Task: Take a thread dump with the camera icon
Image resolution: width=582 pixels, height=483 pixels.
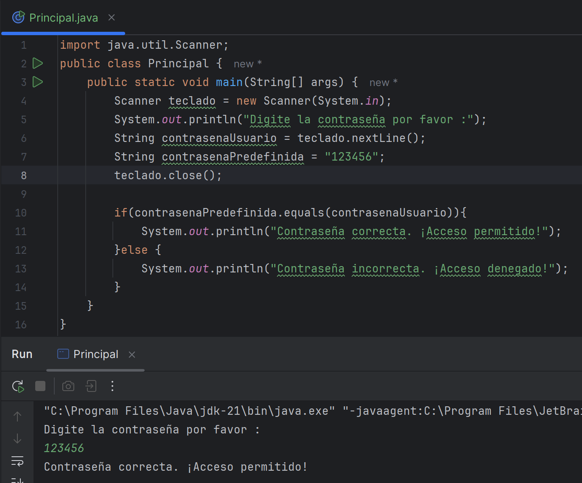Action: pyautogui.click(x=68, y=386)
